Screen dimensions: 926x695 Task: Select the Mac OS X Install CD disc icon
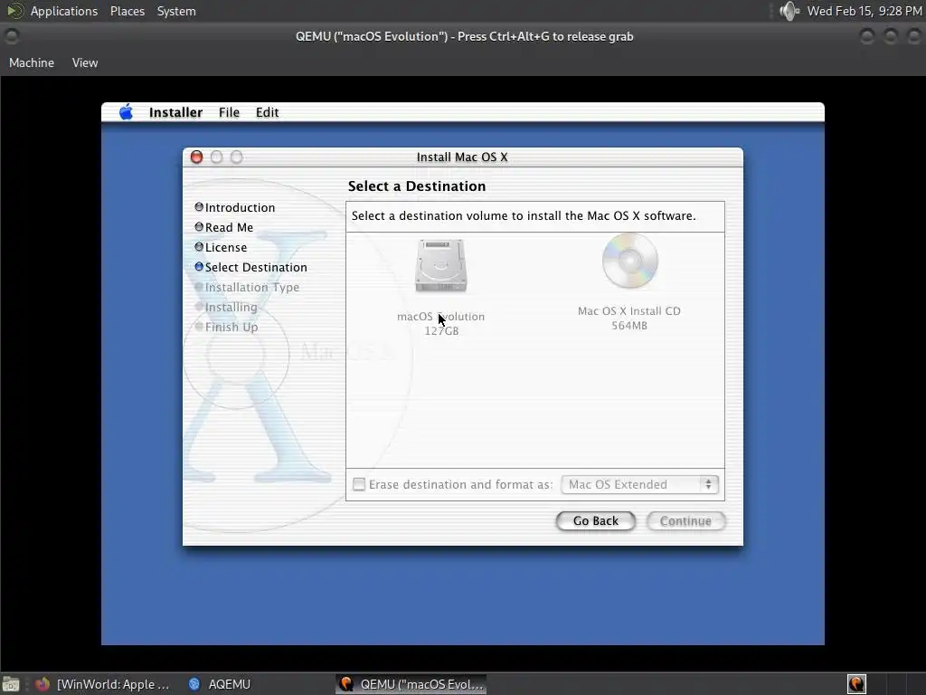[629, 261]
